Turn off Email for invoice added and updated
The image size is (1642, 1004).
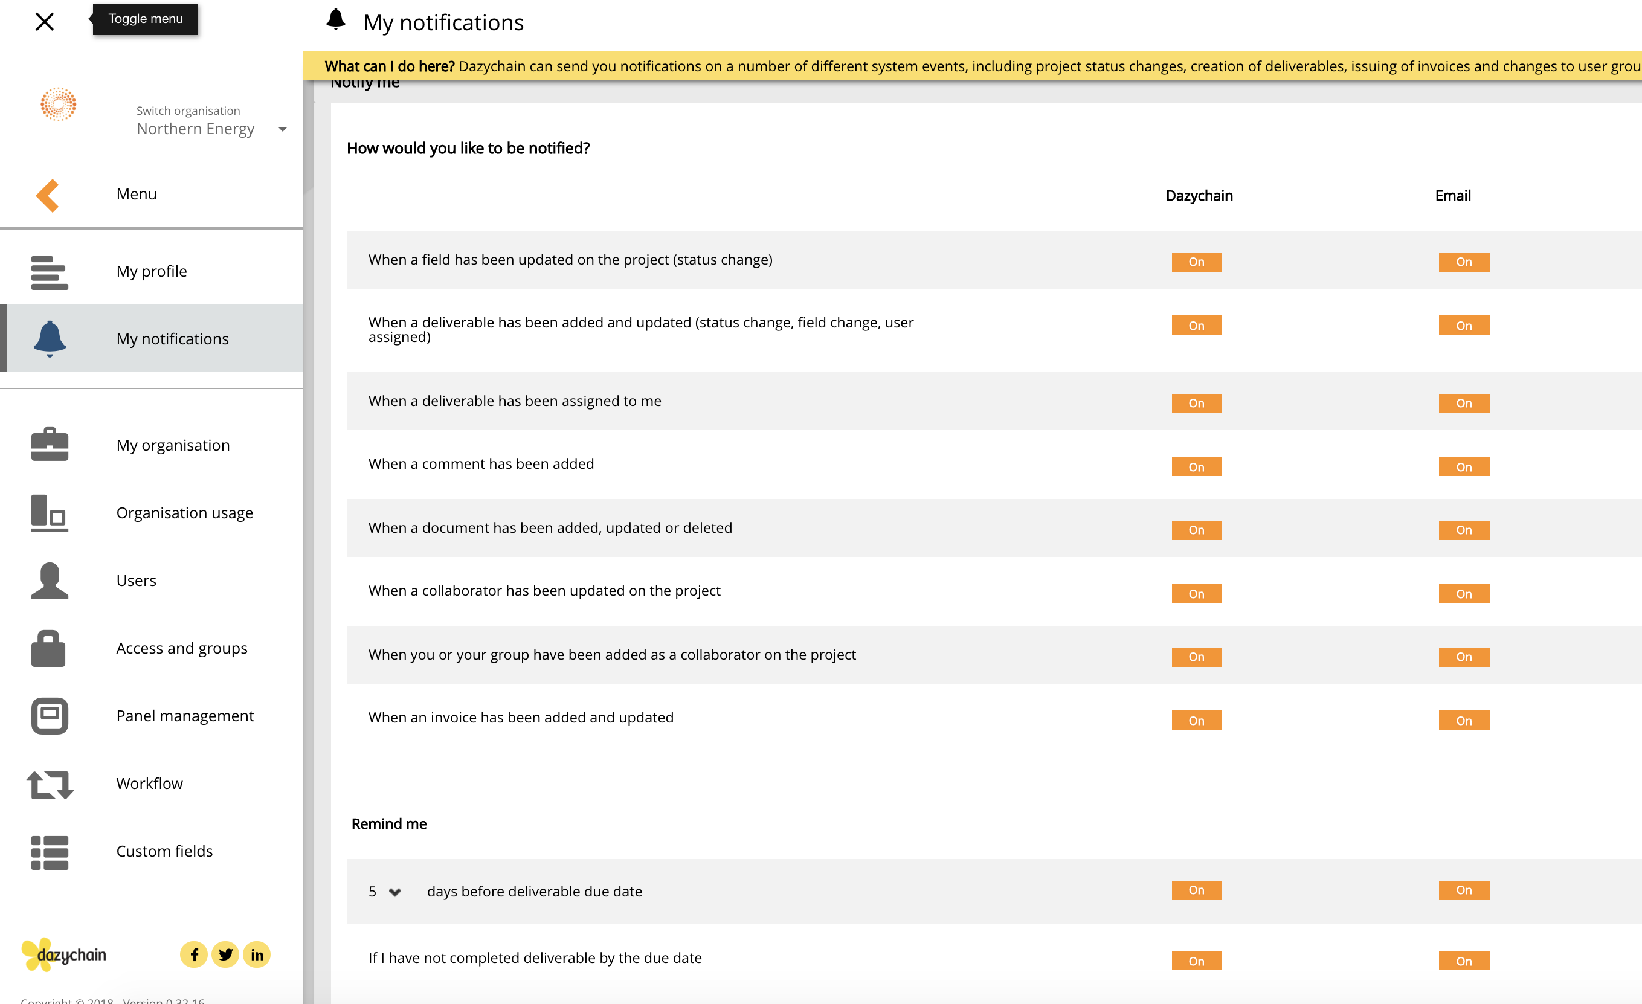[x=1463, y=720]
